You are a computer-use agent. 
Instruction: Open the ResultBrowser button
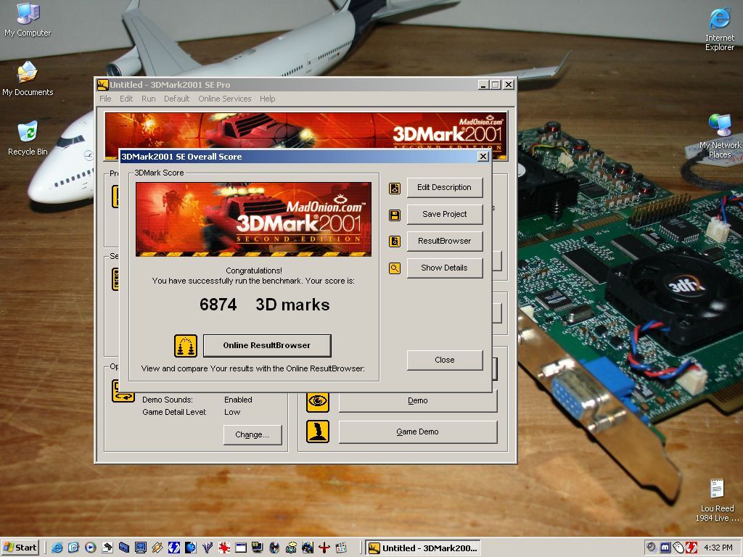coord(445,241)
